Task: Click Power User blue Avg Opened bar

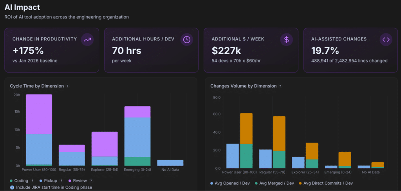Action: click(233, 156)
